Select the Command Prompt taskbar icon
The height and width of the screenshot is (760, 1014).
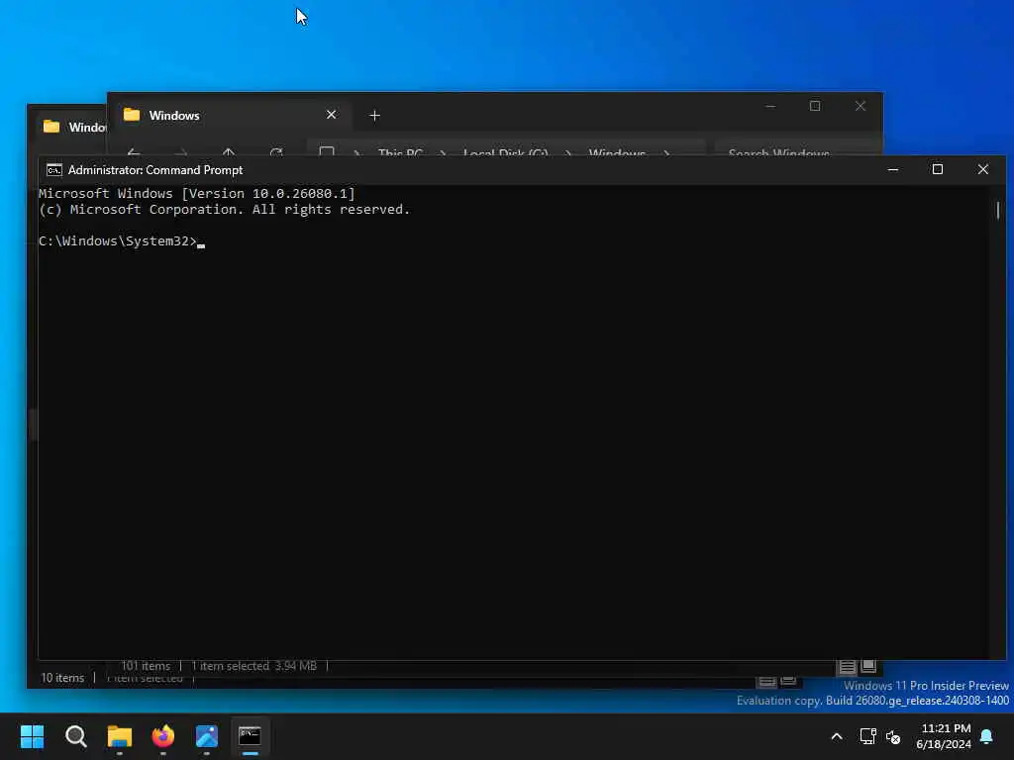[x=250, y=736]
